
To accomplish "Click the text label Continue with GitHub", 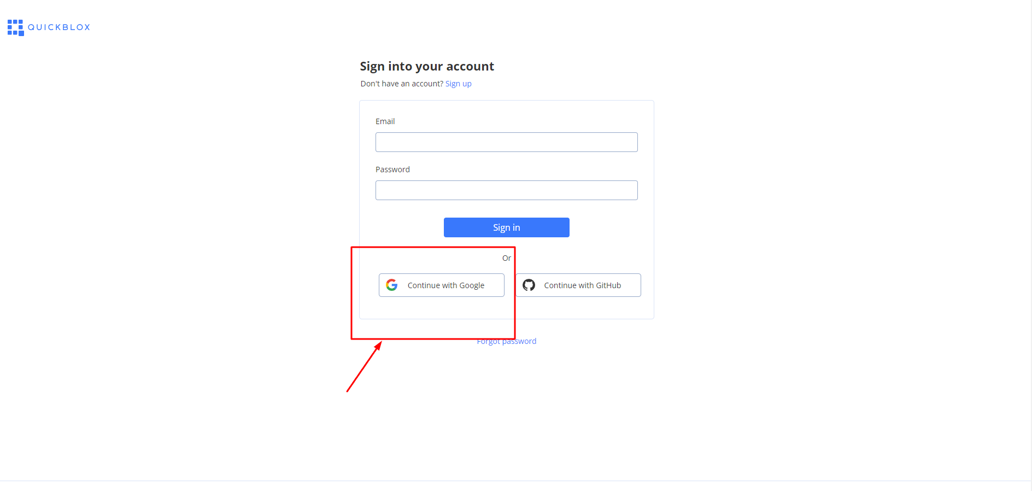I will coord(583,285).
